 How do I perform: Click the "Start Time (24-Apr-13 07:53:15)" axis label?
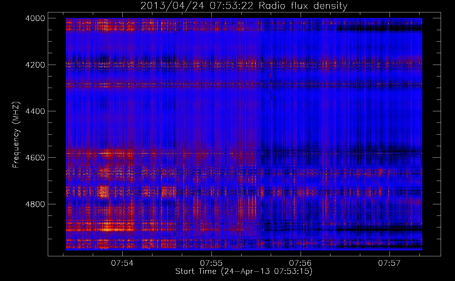click(x=244, y=271)
